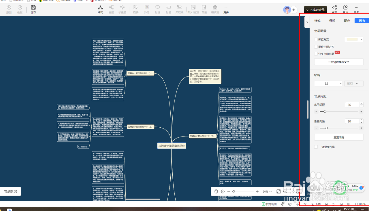Add a subtopic with 子主题 icon
Screen dimensions: 369x211
pyautogui.click(x=122, y=7)
